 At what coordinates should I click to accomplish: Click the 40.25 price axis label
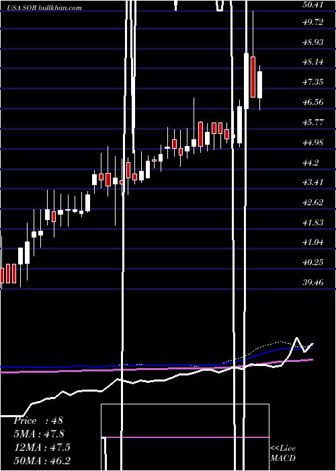313,262
